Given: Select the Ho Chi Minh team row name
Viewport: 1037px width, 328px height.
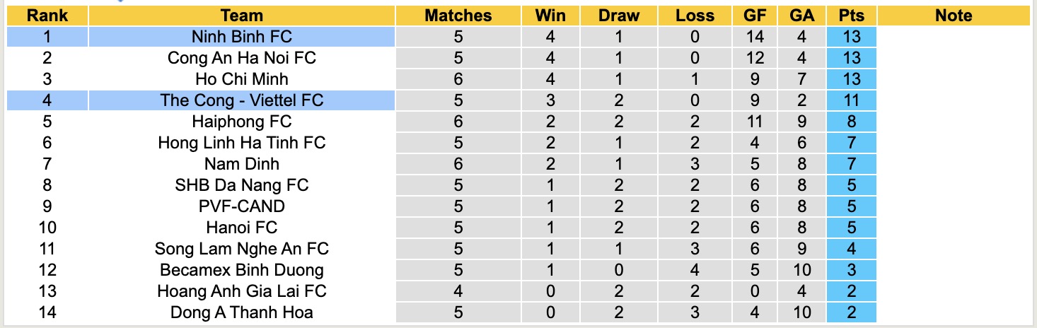Looking at the screenshot, I should (242, 79).
